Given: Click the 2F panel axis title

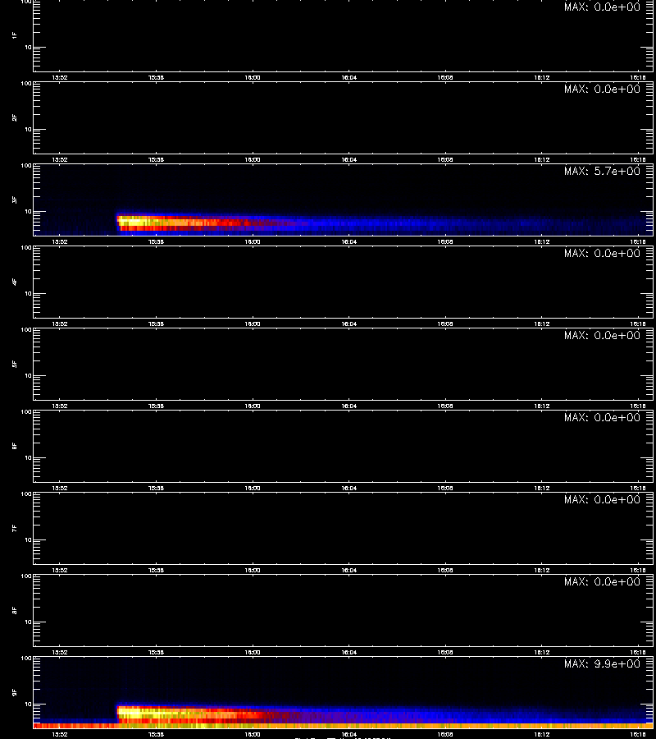Looking at the screenshot, I should (x=15, y=117).
